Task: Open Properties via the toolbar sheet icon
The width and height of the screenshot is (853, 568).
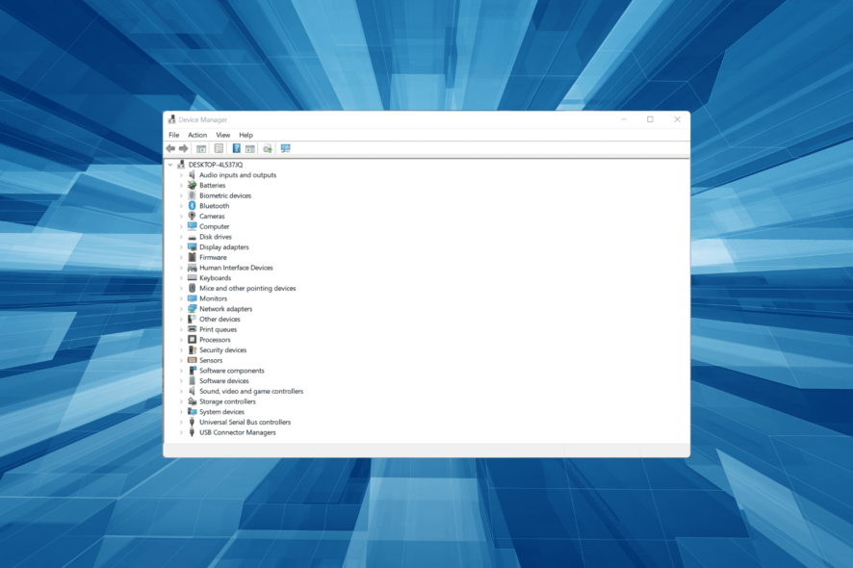Action: pyautogui.click(x=219, y=148)
